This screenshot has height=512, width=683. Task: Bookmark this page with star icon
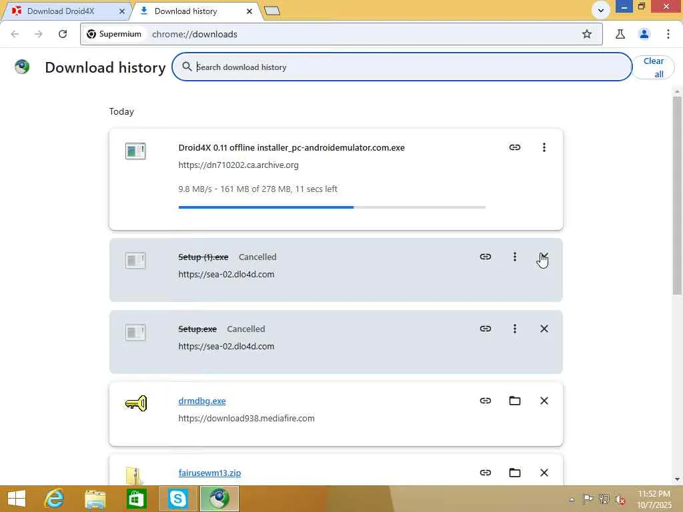587,34
